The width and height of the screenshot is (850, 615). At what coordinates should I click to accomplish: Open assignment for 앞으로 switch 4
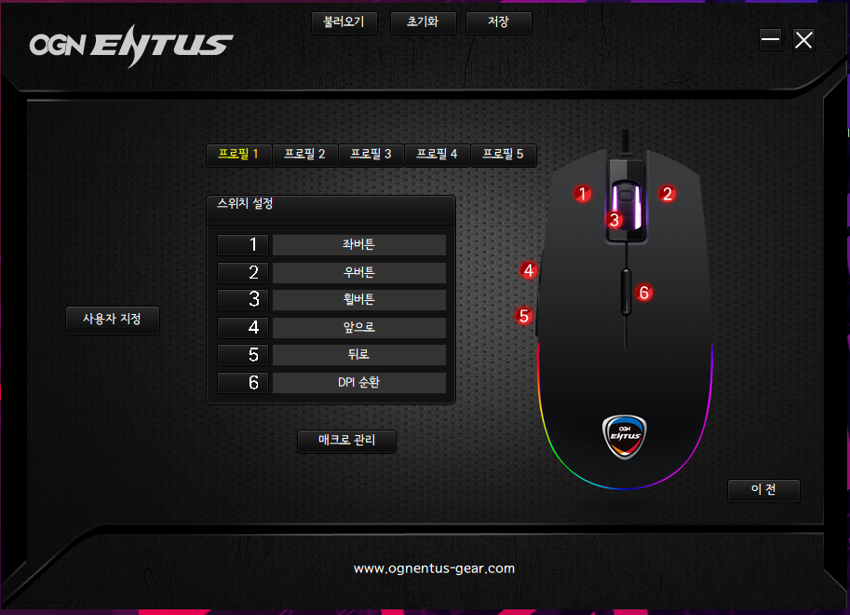358,328
